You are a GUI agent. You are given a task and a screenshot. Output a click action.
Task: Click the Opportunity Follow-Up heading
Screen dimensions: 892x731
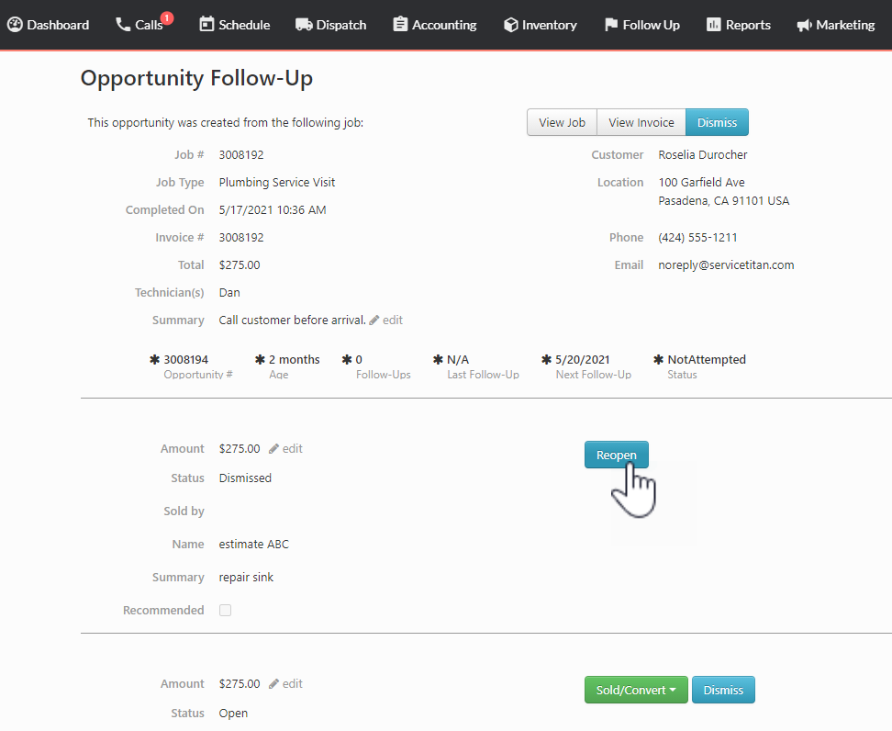pyautogui.click(x=196, y=79)
